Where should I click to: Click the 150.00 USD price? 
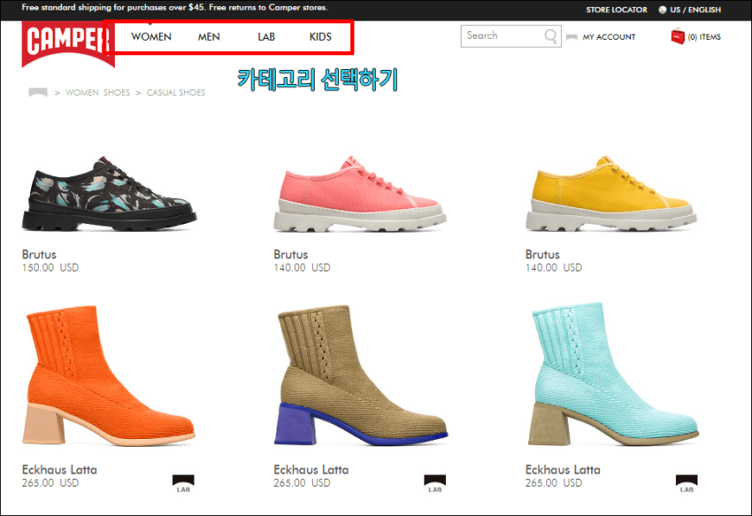[50, 268]
